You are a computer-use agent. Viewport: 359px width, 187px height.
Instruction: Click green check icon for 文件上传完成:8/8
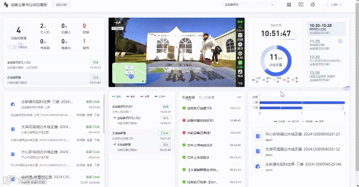184,145
